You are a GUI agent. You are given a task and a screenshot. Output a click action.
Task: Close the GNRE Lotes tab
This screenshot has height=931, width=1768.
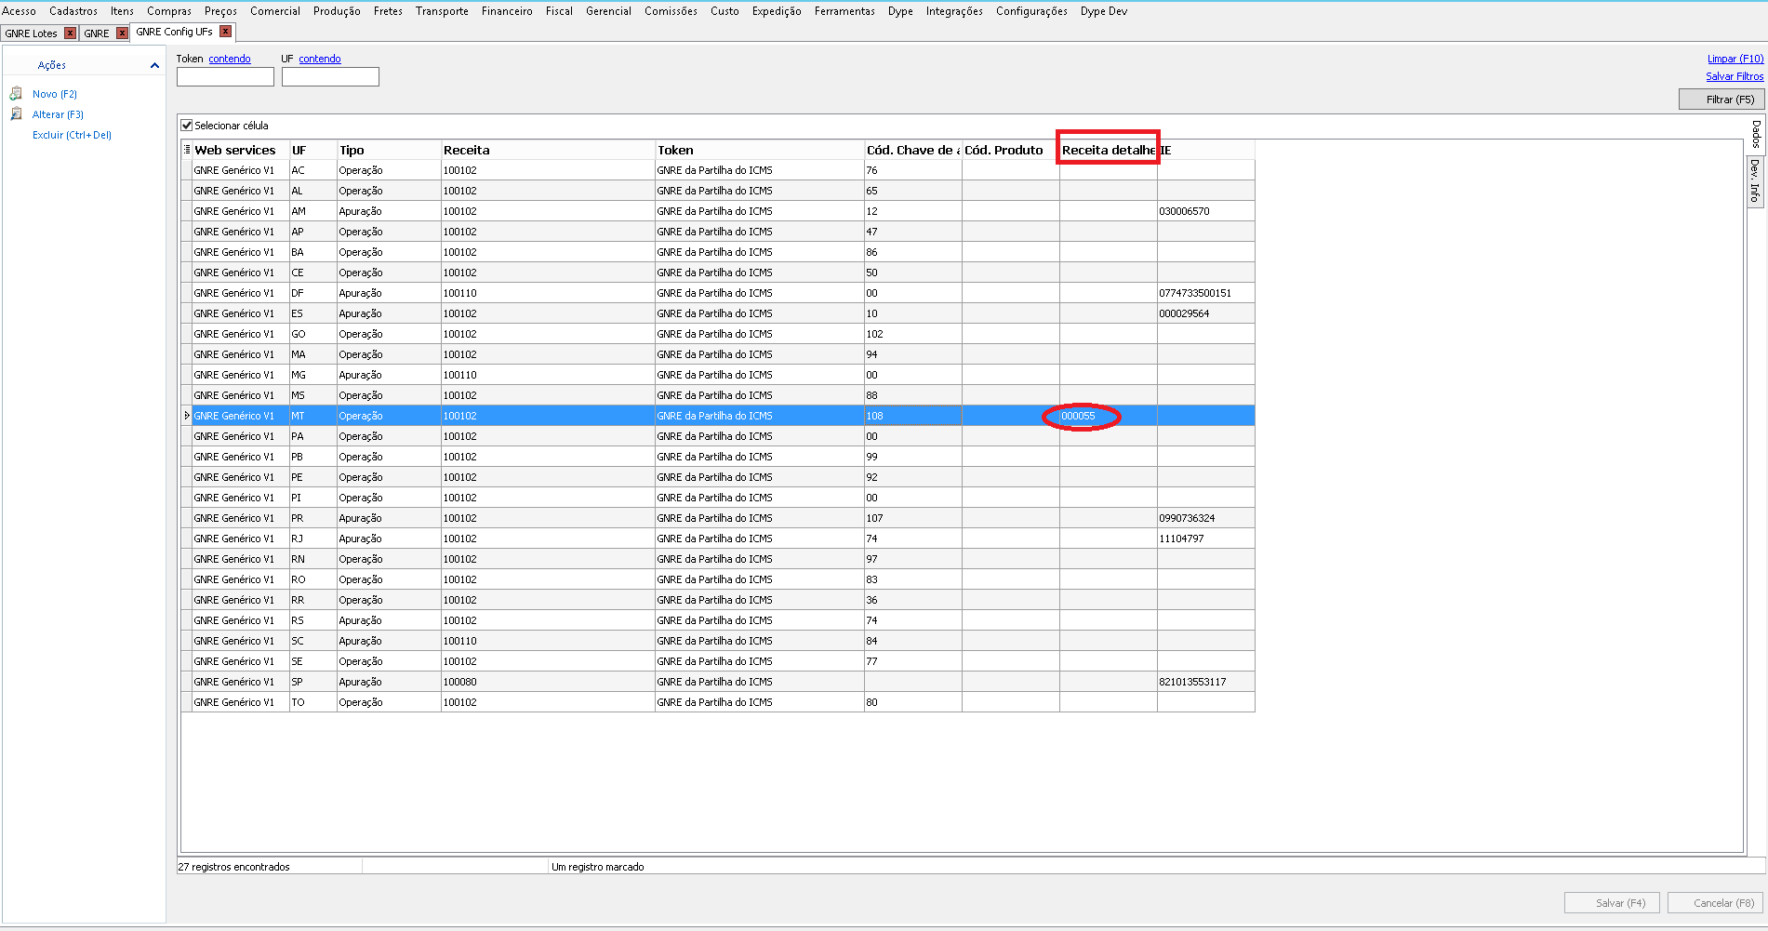(x=70, y=33)
